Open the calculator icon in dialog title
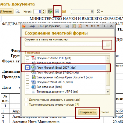Image resolution: width=123 pixels, height=123 pixels. [x=74, y=26]
